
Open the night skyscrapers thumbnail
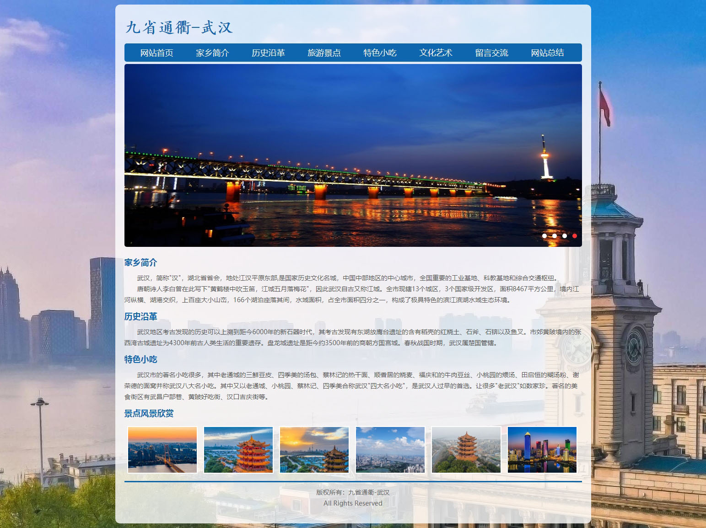542,450
